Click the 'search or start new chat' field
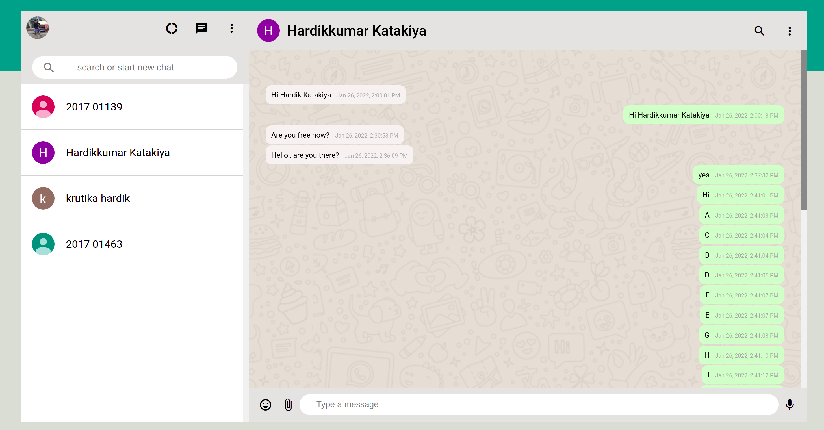The width and height of the screenshot is (824, 430). (x=134, y=67)
